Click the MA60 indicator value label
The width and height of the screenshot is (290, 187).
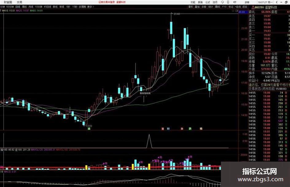pyautogui.click(x=36, y=11)
